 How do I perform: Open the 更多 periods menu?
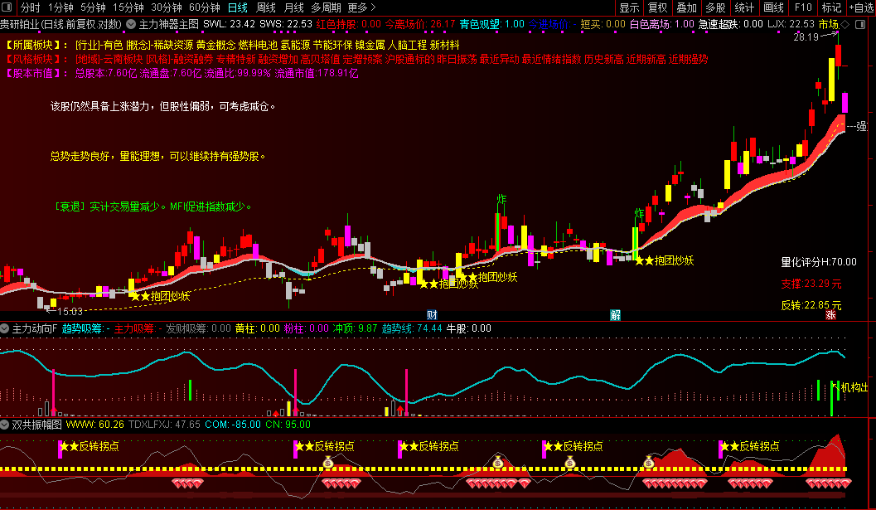coord(361,7)
